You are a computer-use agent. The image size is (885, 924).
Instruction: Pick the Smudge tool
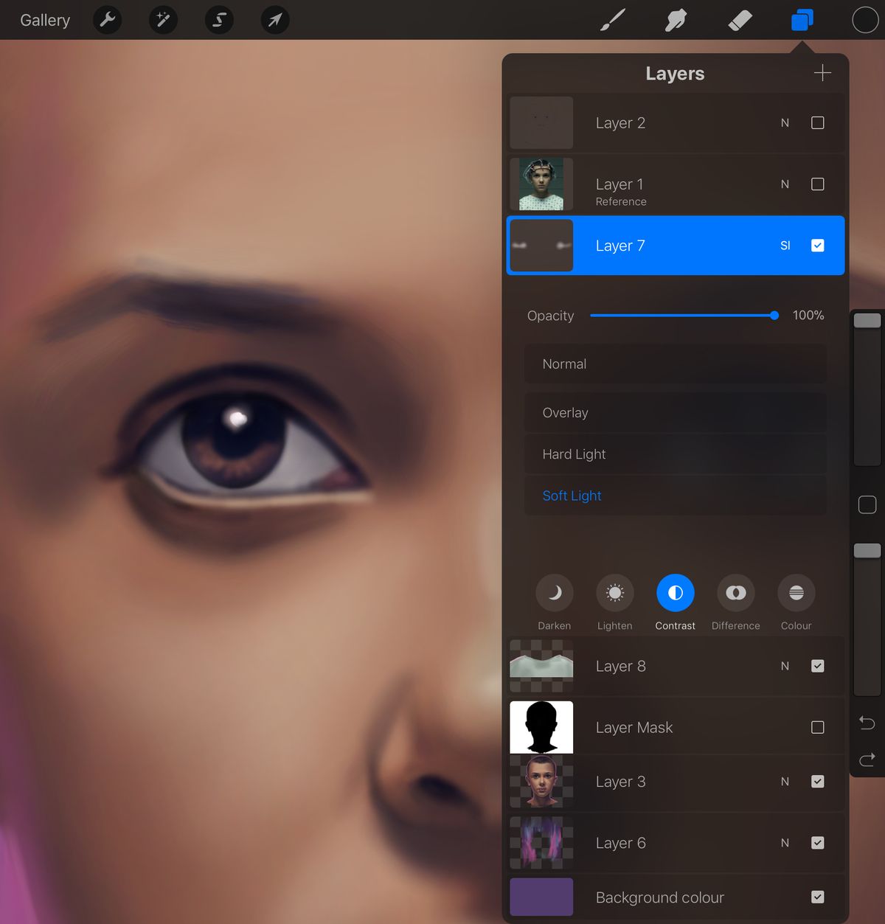(676, 20)
